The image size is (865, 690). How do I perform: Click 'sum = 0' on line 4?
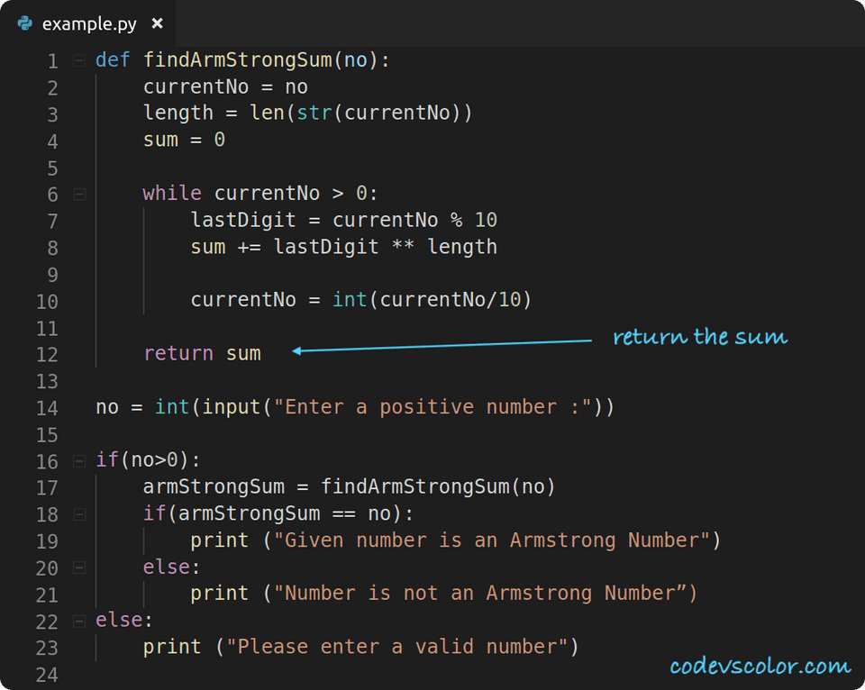[x=184, y=140]
